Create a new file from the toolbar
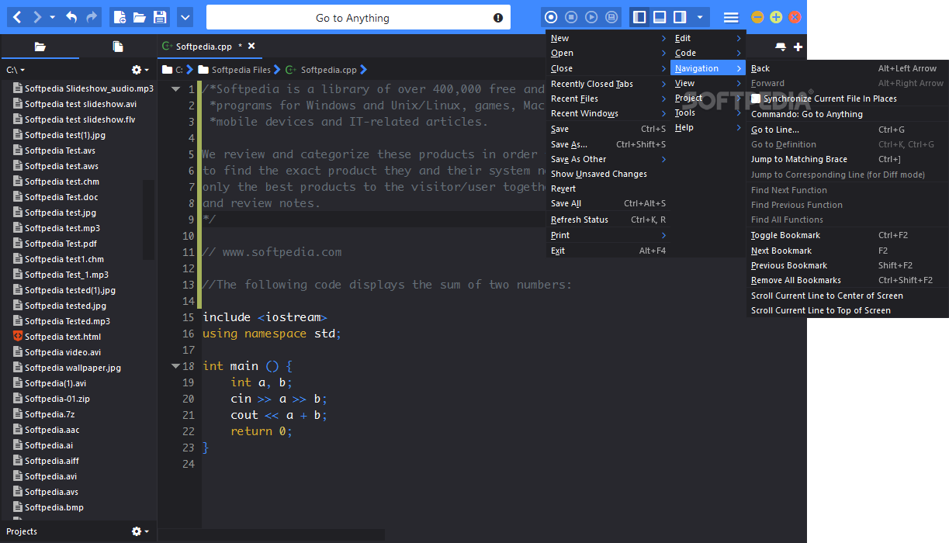 119,17
